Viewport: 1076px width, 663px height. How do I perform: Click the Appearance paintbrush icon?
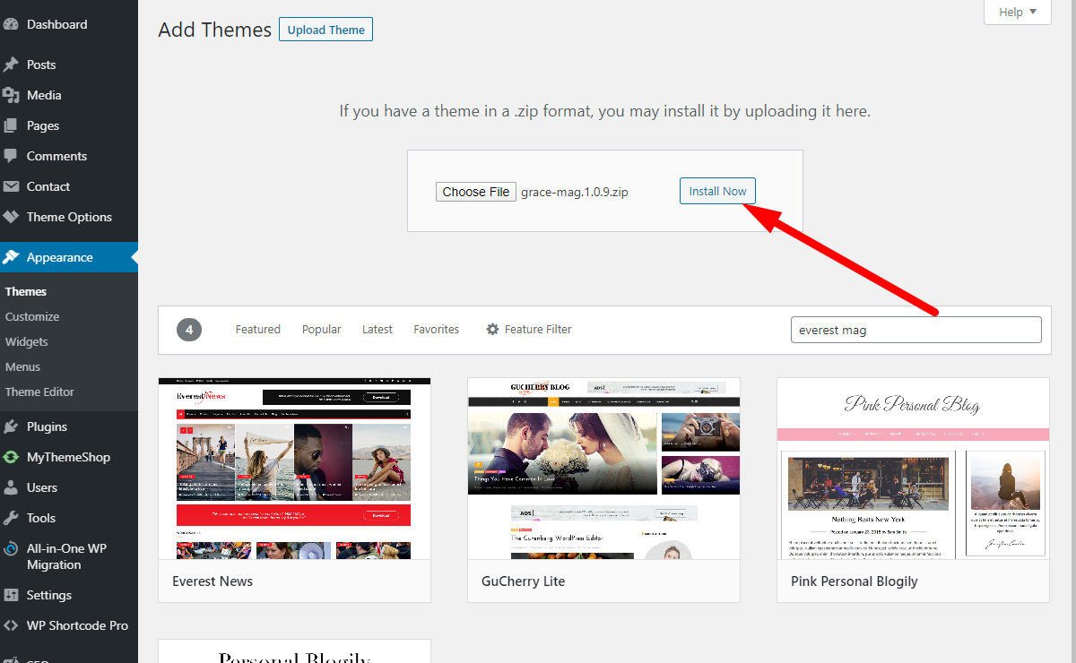(11, 257)
